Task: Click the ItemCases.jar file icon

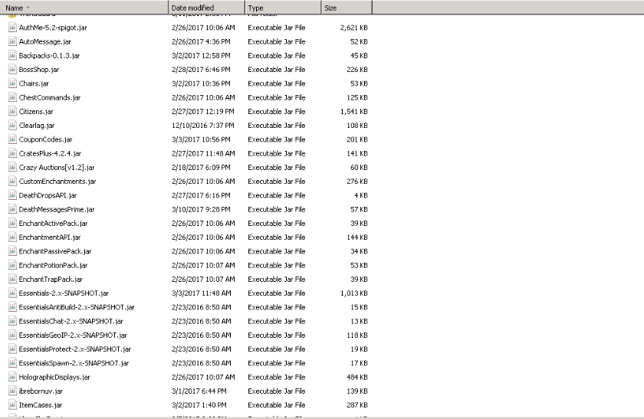Action: pyautogui.click(x=13, y=404)
